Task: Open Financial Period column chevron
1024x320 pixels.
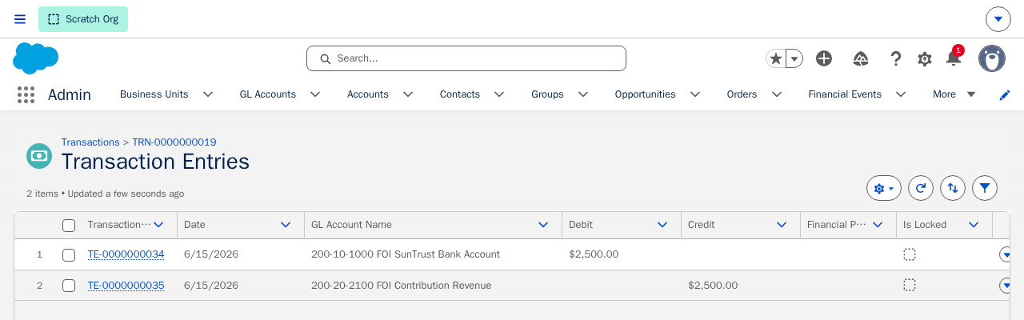Action: (878, 225)
